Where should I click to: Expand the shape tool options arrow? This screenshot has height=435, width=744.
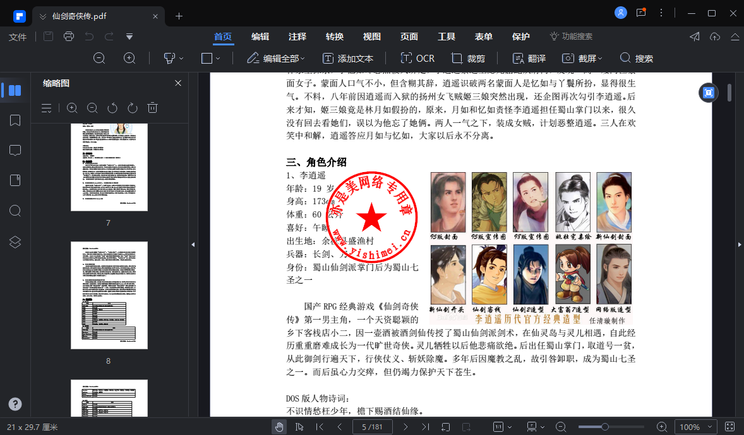pyautogui.click(x=218, y=59)
